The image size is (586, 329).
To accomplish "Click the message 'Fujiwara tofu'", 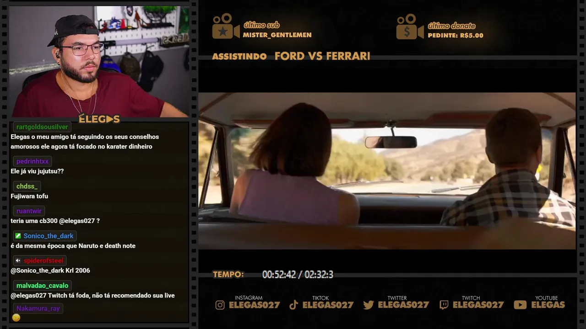I will coord(29,196).
